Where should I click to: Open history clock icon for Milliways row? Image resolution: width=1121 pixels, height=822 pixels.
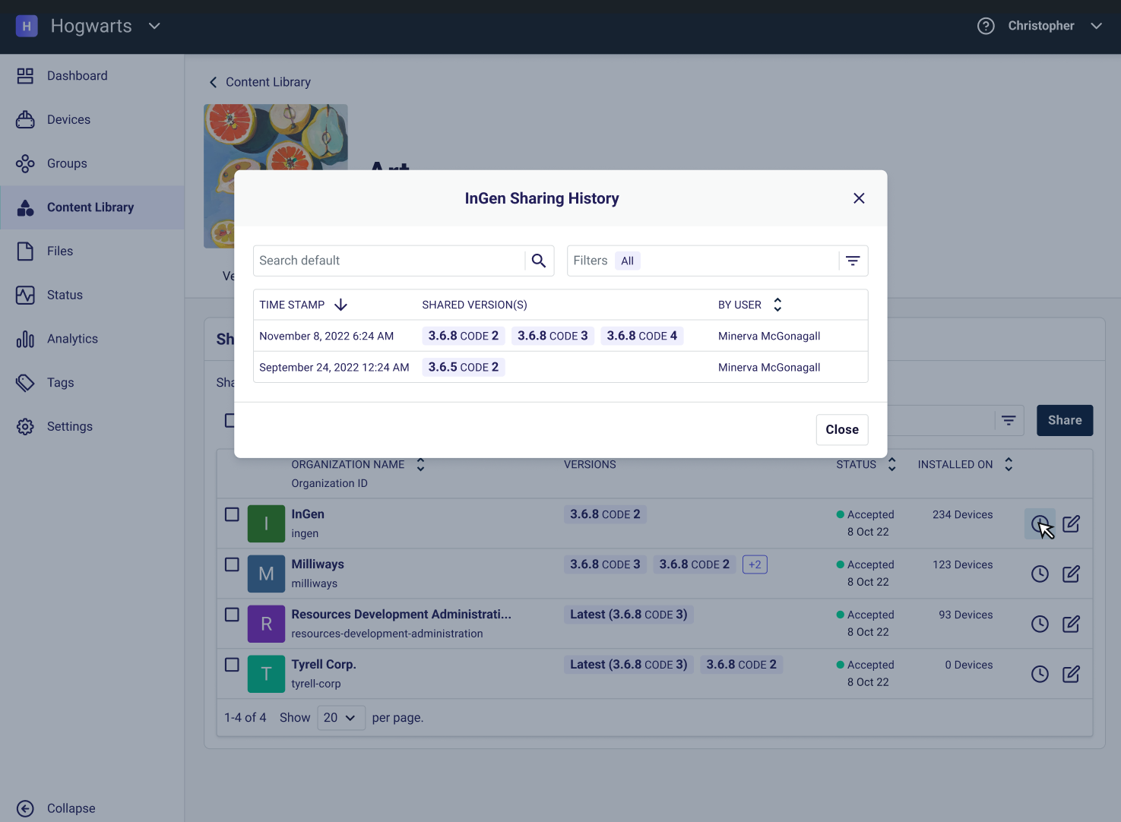pyautogui.click(x=1040, y=574)
